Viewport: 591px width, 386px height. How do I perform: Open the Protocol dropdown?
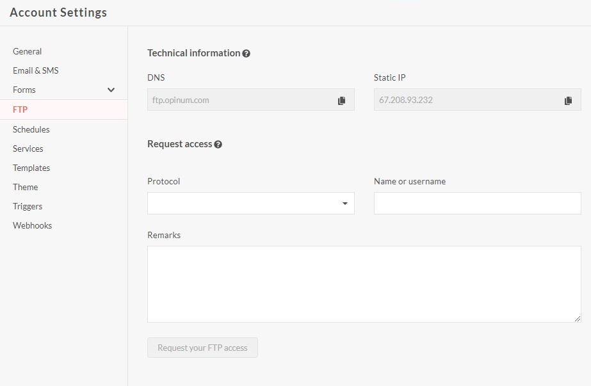(250, 204)
